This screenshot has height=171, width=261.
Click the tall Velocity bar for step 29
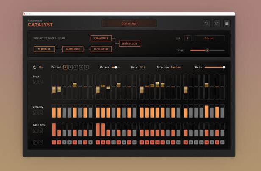[207, 112]
